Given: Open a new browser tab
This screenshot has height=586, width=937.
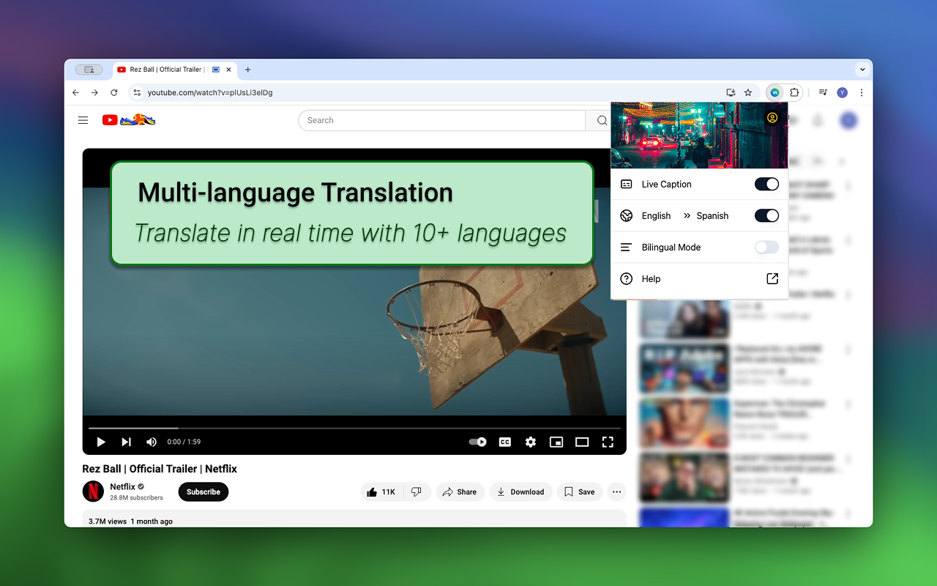Looking at the screenshot, I should (x=247, y=70).
